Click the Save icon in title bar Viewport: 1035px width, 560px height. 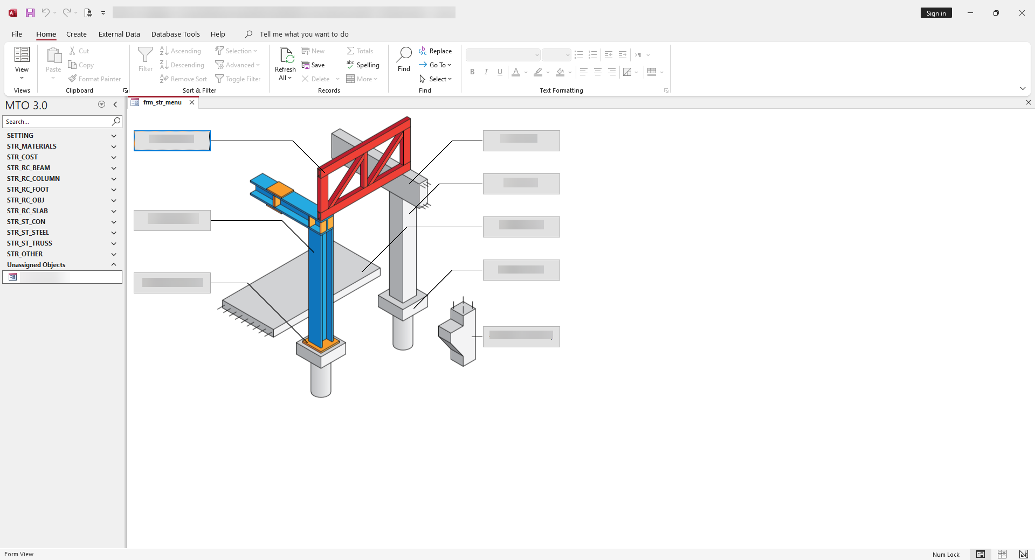[30, 13]
